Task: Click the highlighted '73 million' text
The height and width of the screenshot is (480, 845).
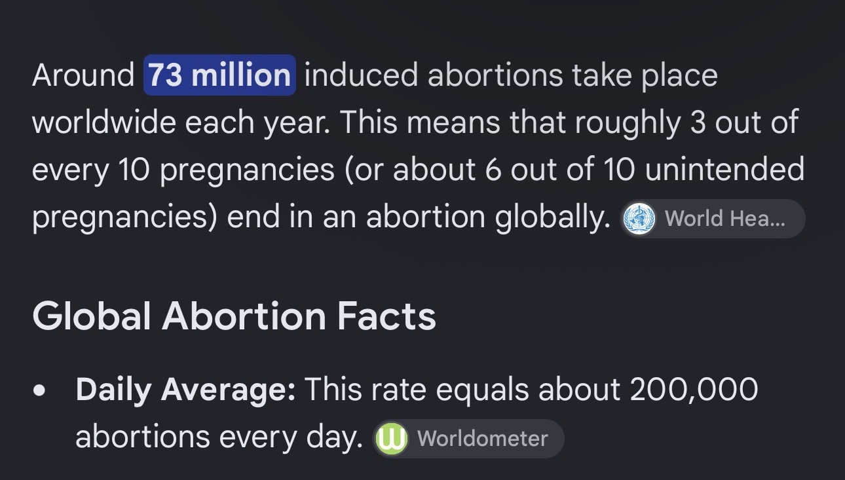Action: [219, 75]
